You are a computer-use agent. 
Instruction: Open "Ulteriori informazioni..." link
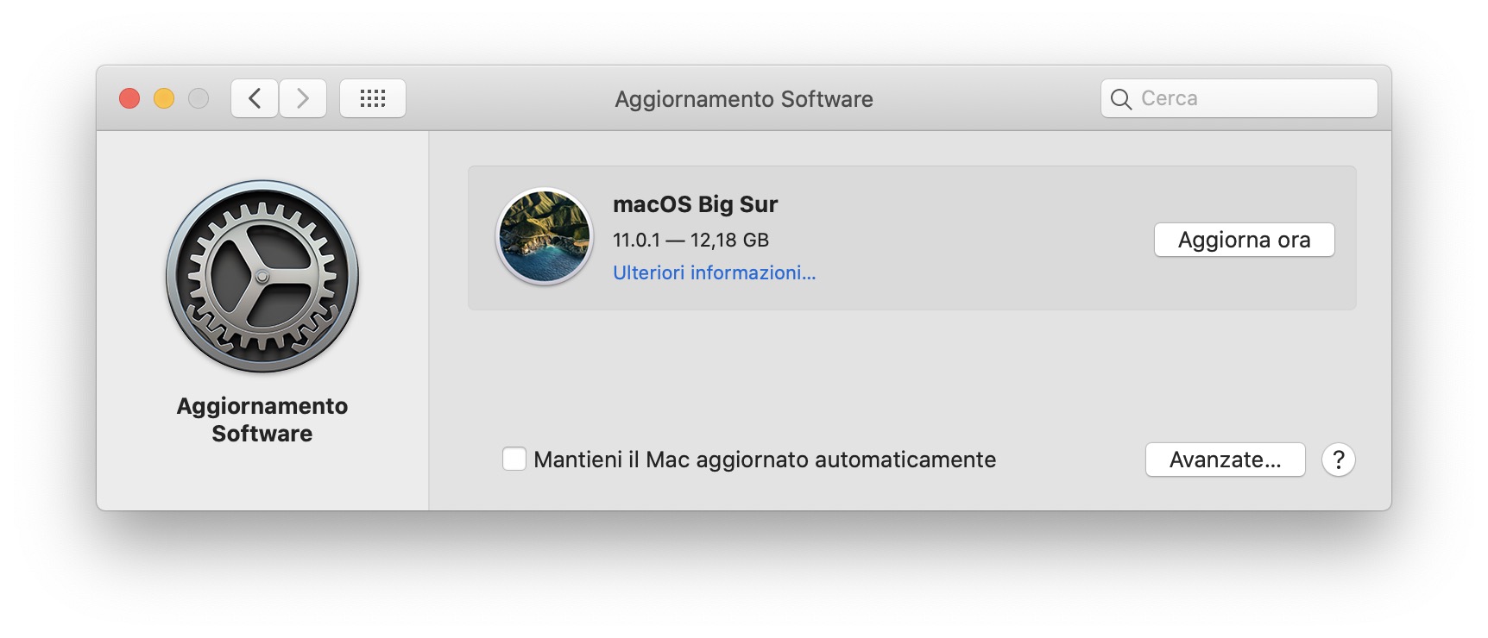[713, 273]
